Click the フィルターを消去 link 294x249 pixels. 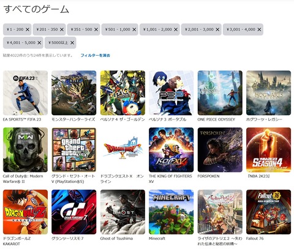point(96,55)
